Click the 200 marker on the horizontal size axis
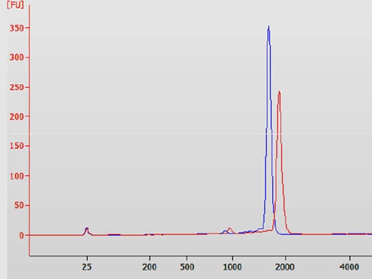 tap(149, 267)
